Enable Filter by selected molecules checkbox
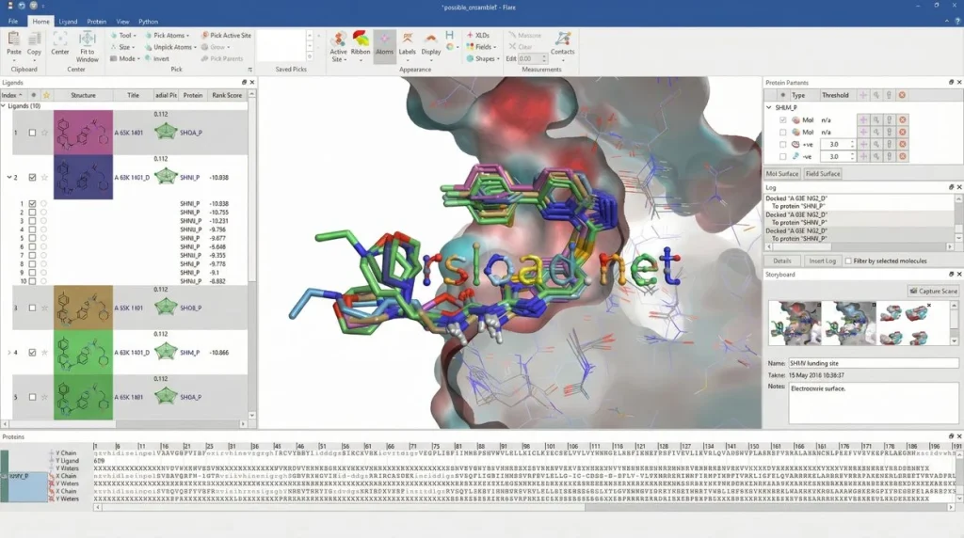The width and height of the screenshot is (964, 538). point(848,261)
